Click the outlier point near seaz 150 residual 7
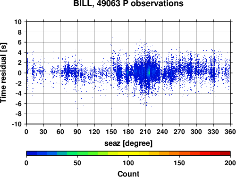 (112, 37)
